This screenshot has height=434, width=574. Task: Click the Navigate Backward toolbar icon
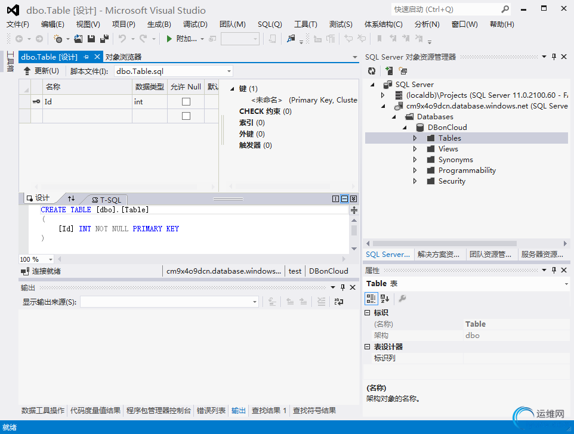pos(19,39)
